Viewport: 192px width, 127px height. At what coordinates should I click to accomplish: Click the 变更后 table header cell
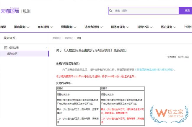pyautogui.click(x=123, y=88)
